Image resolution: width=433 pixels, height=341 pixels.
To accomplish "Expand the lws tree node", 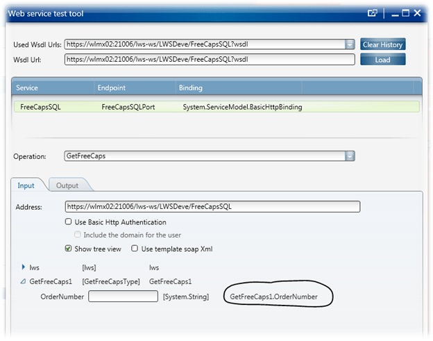I will pos(24,267).
